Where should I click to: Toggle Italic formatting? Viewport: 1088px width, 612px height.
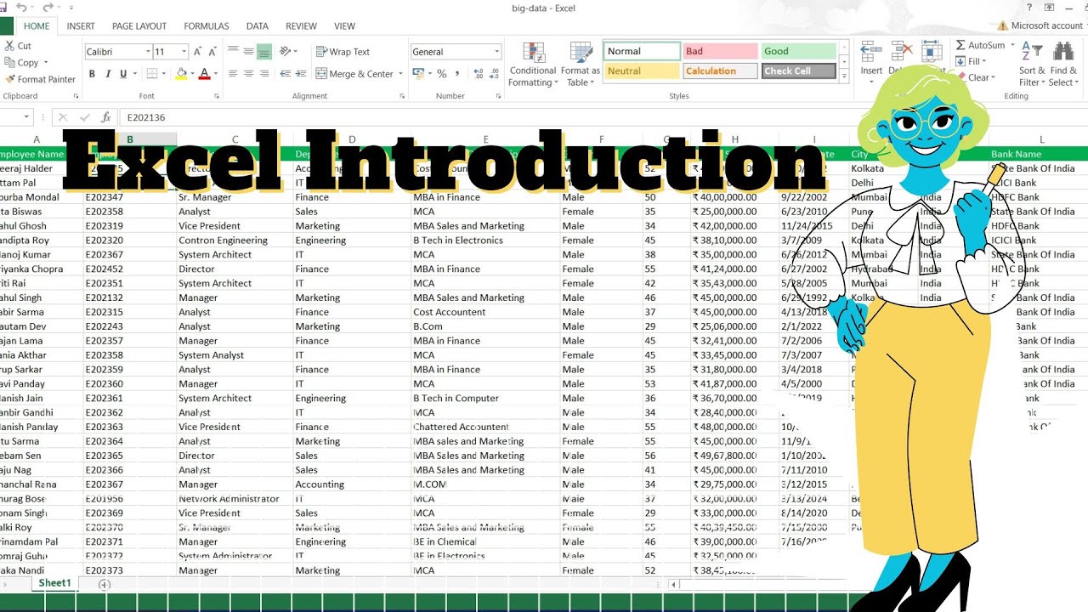click(x=109, y=74)
